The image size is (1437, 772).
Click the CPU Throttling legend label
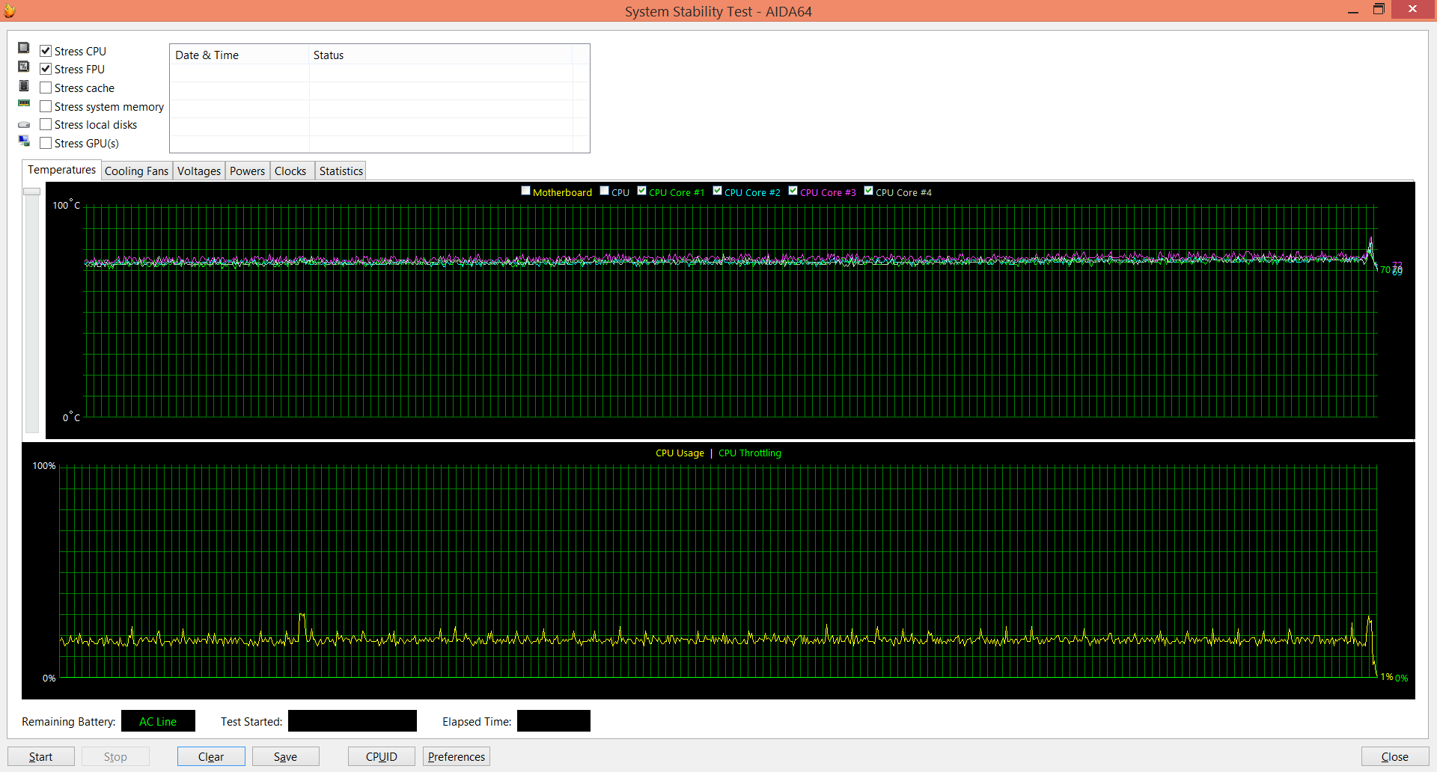(750, 453)
